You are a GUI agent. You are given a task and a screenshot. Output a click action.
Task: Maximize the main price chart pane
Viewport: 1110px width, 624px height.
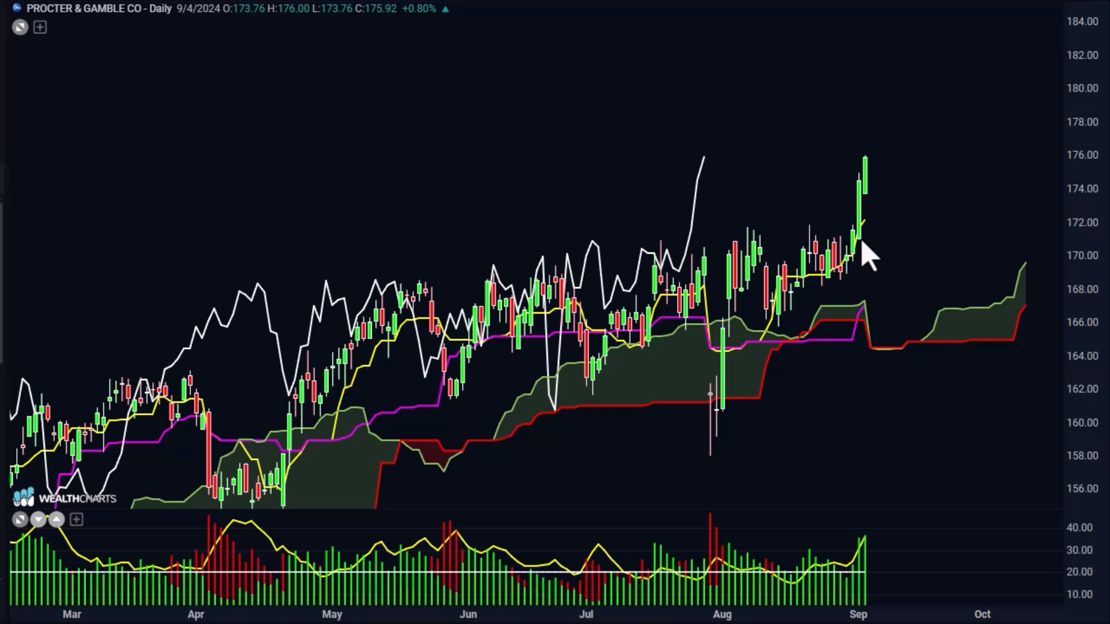20,27
